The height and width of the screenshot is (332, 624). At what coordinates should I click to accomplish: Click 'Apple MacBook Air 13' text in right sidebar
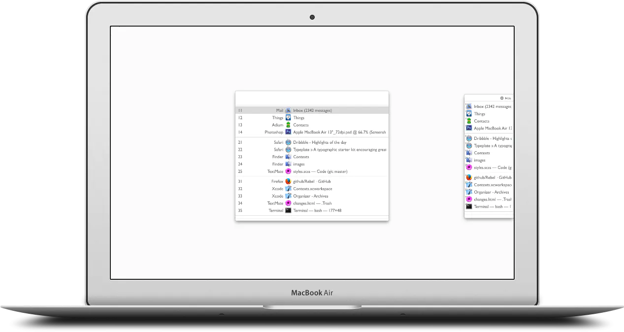pos(493,128)
